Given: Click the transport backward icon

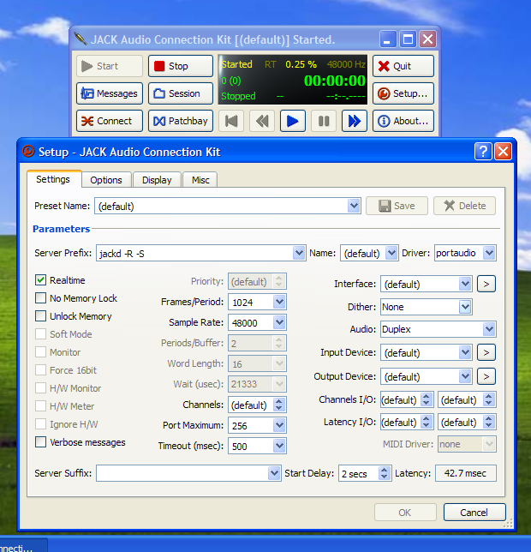Looking at the screenshot, I should [262, 121].
